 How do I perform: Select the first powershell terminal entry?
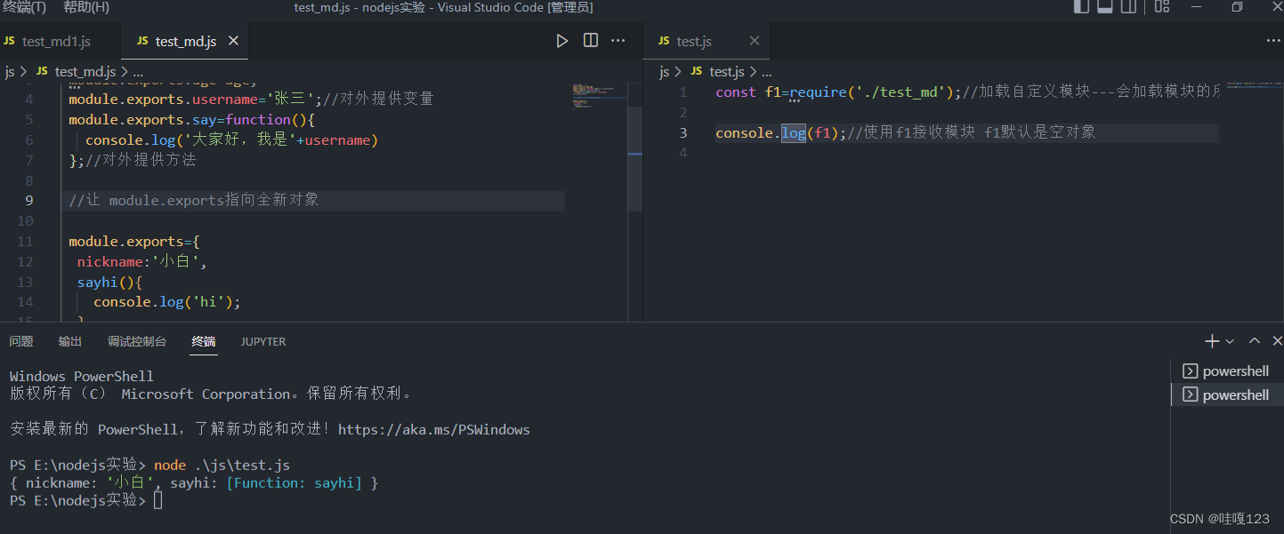(1226, 371)
